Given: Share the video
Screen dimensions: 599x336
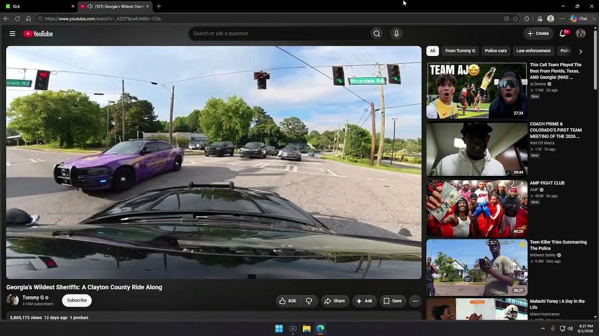Looking at the screenshot, I should 335,301.
